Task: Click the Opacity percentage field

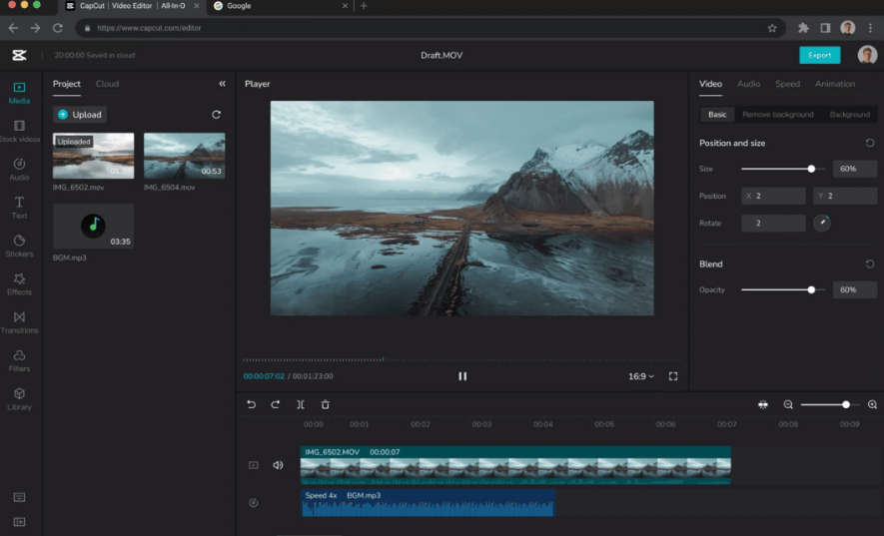Action: (855, 289)
